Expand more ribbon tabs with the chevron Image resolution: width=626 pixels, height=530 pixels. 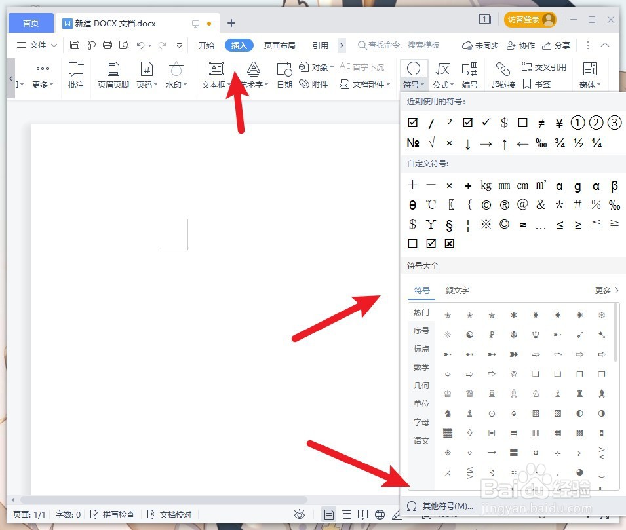click(342, 45)
